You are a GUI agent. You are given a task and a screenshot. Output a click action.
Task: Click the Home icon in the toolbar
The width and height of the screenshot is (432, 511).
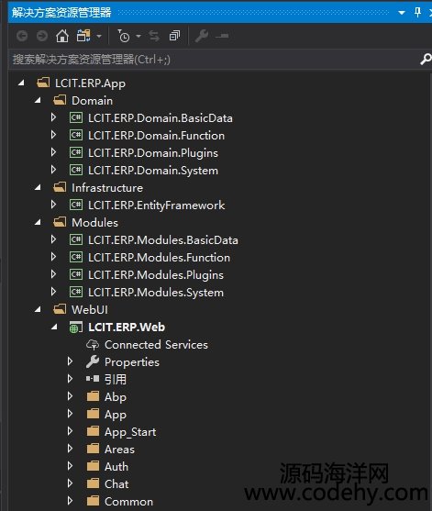pos(62,36)
